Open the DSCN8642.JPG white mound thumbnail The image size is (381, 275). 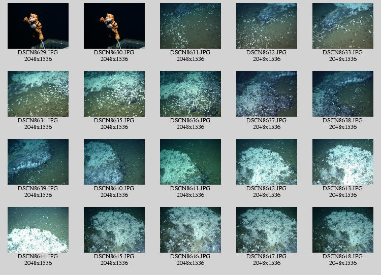click(x=267, y=162)
